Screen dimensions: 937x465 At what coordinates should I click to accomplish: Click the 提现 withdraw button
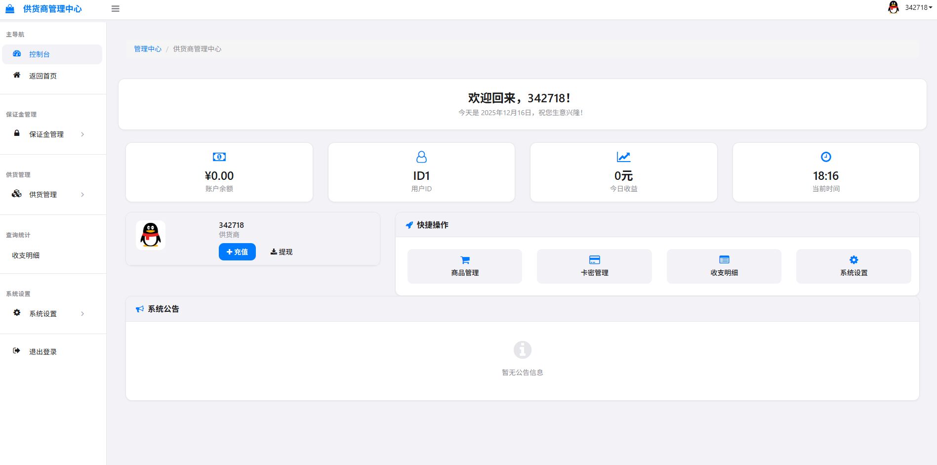(282, 252)
